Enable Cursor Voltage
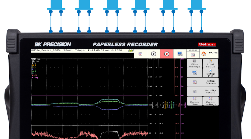The width and height of the screenshot is (251, 139). (211, 101)
